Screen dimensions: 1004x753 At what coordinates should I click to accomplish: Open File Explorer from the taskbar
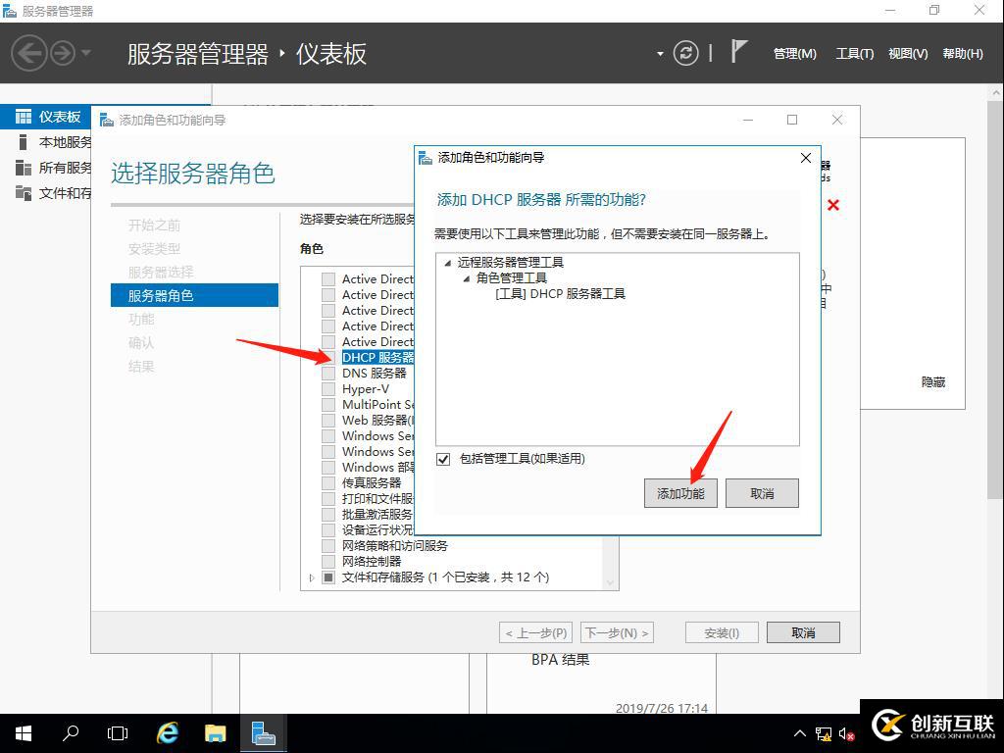[x=215, y=732]
